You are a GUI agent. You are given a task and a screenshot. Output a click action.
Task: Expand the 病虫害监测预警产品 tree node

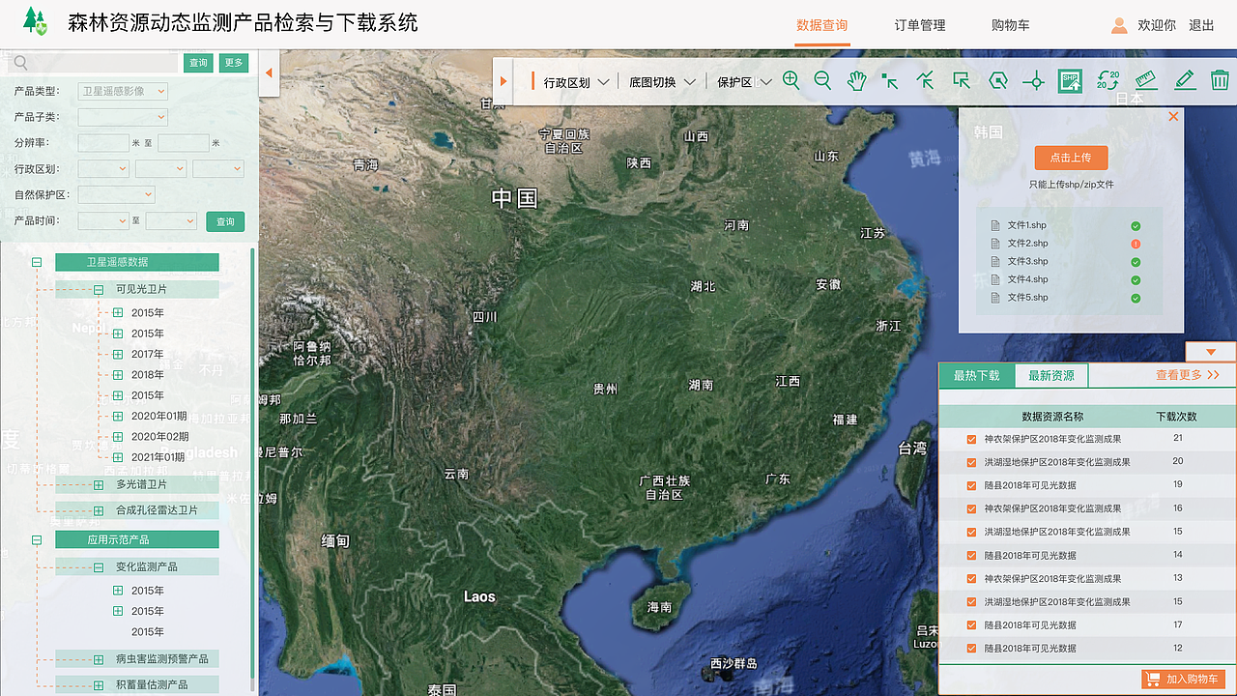tap(99, 659)
